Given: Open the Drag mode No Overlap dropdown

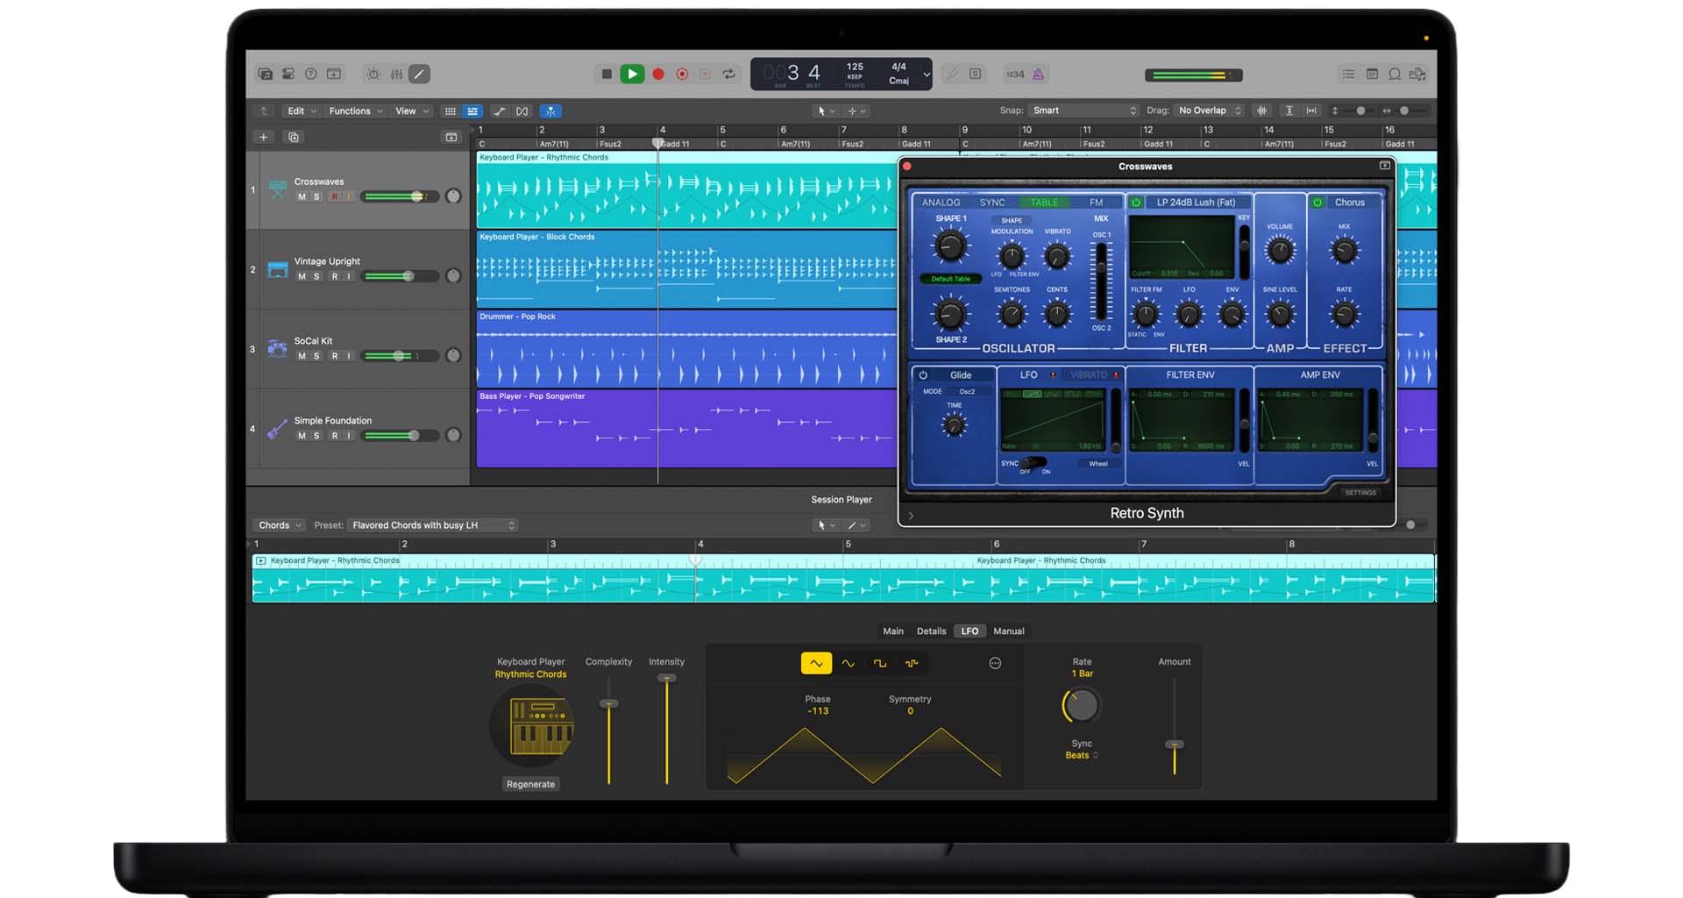Looking at the screenshot, I should click(x=1209, y=110).
